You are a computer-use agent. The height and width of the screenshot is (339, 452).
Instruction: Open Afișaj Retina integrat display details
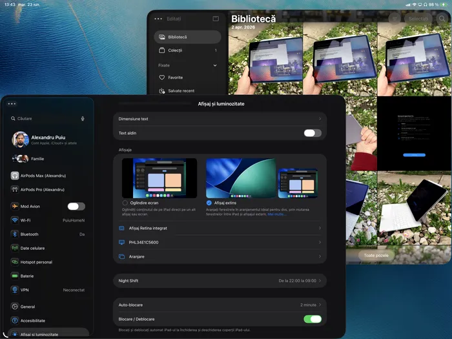click(x=220, y=228)
